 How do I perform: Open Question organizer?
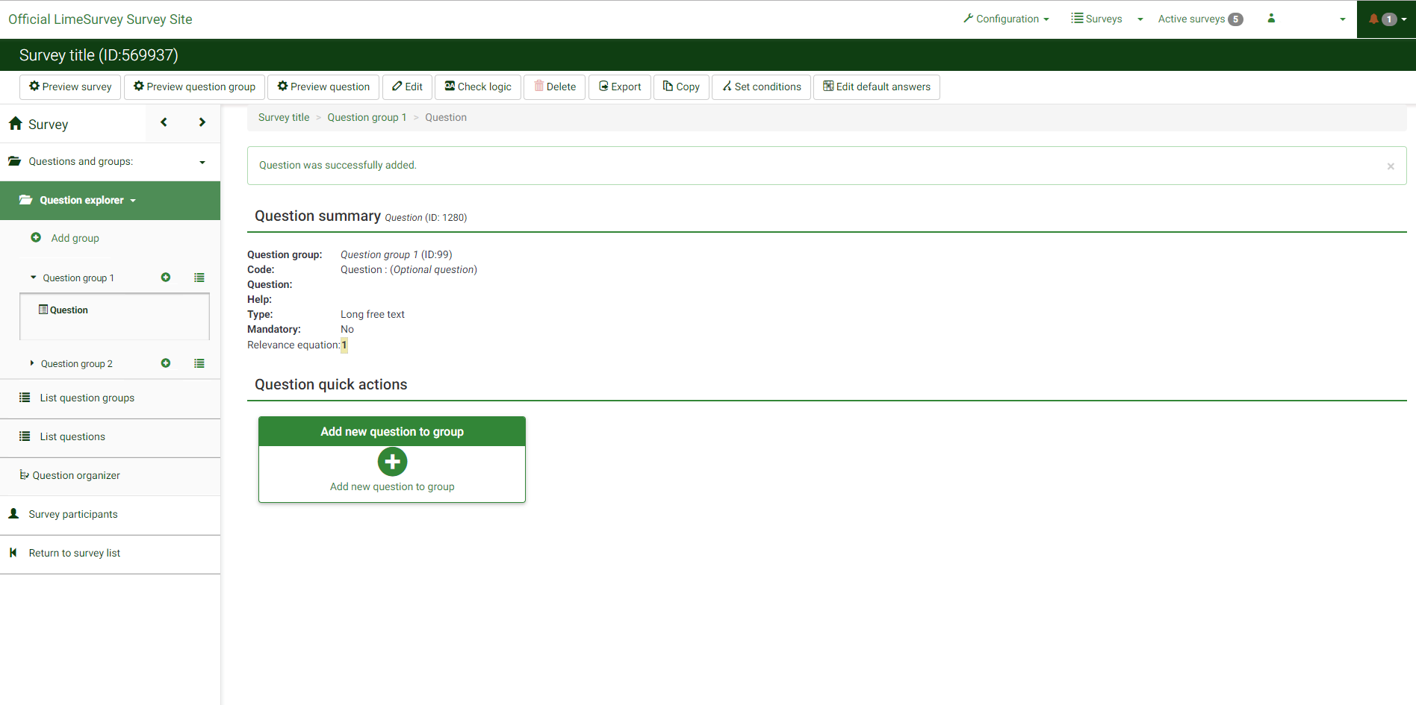110,476
